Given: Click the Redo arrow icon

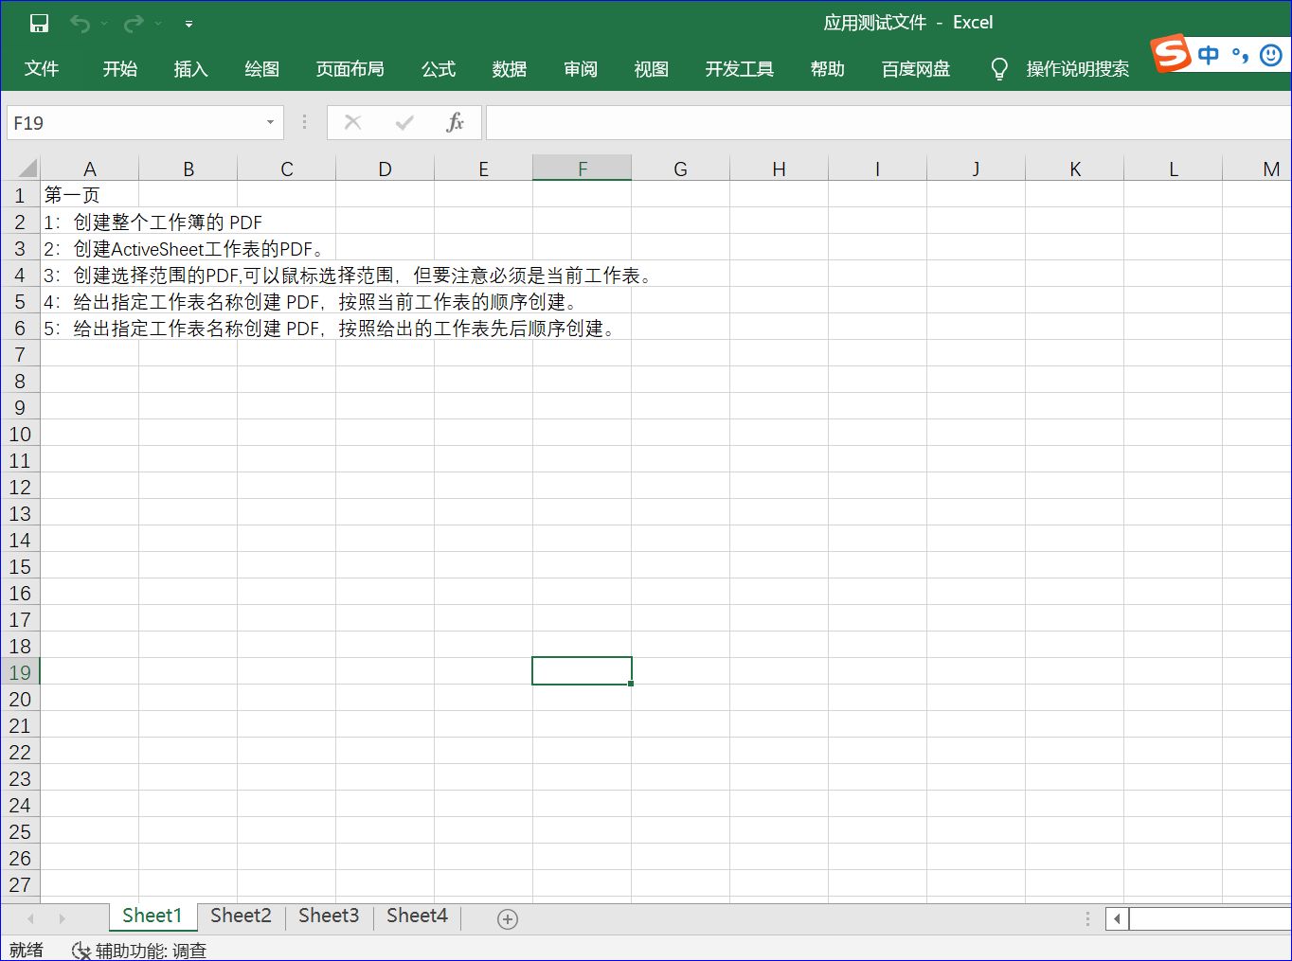Looking at the screenshot, I should pos(134,24).
